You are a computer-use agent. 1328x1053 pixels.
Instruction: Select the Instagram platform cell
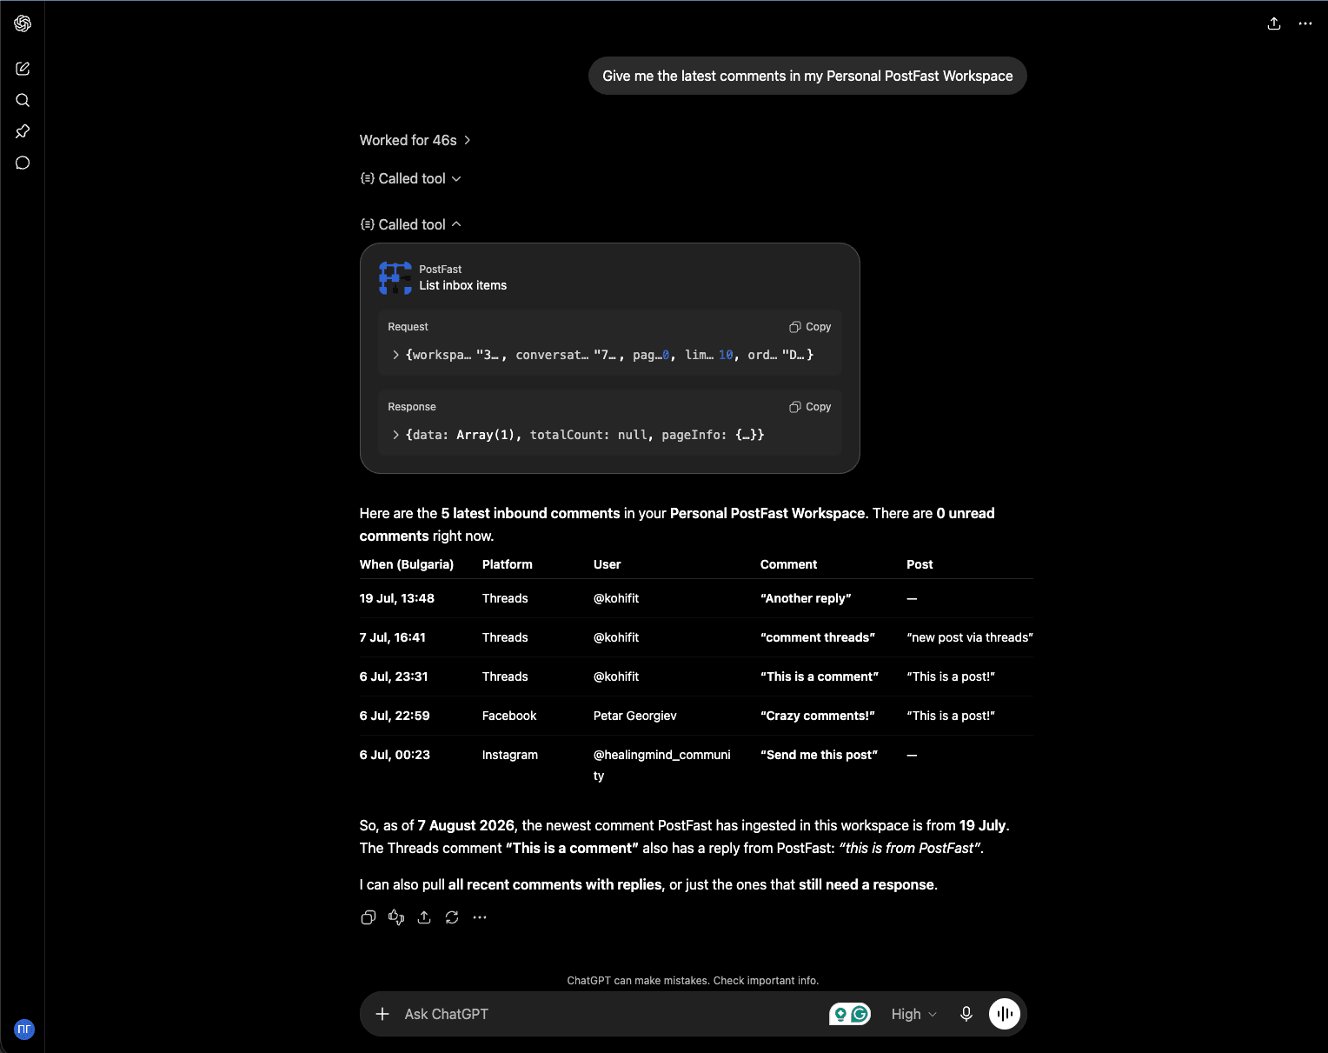click(510, 755)
